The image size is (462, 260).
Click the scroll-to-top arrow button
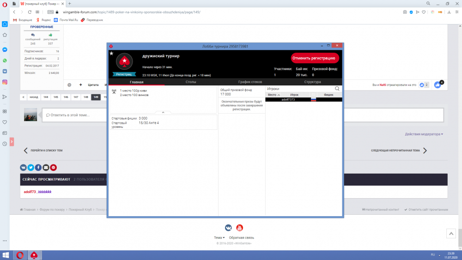click(450, 234)
